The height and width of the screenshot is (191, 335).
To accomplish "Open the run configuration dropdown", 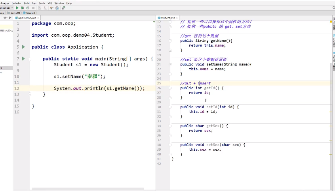I will point(6,8).
